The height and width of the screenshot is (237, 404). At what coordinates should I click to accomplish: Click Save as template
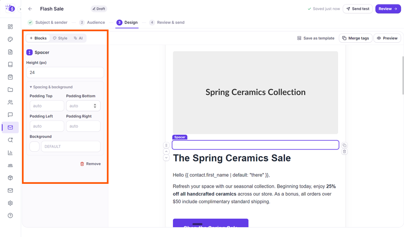316,38
